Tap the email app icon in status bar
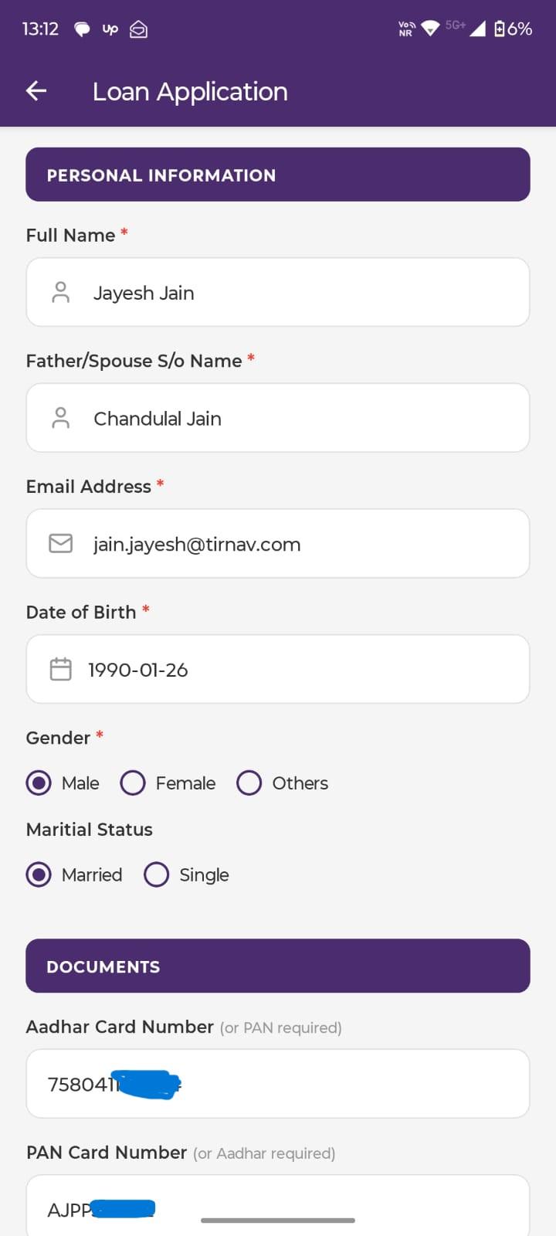The image size is (556, 1236). 138,29
